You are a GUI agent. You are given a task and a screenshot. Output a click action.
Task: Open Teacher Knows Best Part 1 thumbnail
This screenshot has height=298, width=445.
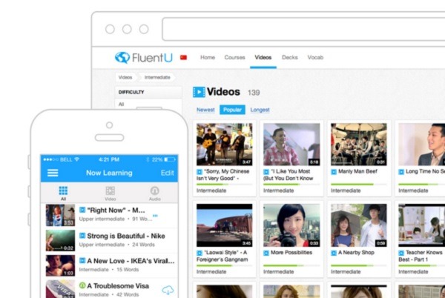coord(422,225)
